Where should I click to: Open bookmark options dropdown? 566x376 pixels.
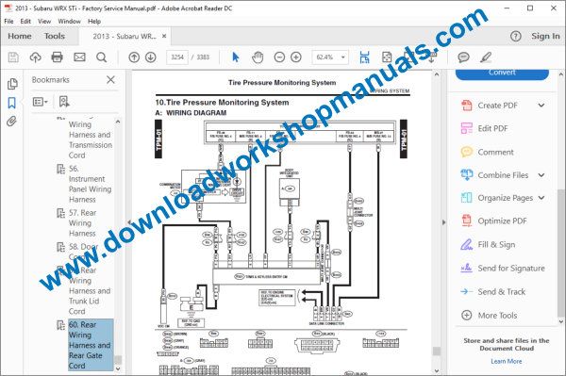(40, 102)
